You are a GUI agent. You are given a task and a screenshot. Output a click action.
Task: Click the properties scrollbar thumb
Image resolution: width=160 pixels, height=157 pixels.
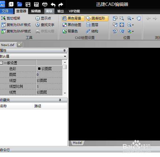coord(65,67)
